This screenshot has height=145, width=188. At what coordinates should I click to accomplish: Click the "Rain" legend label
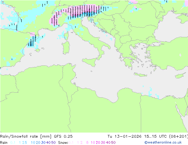point(4,143)
